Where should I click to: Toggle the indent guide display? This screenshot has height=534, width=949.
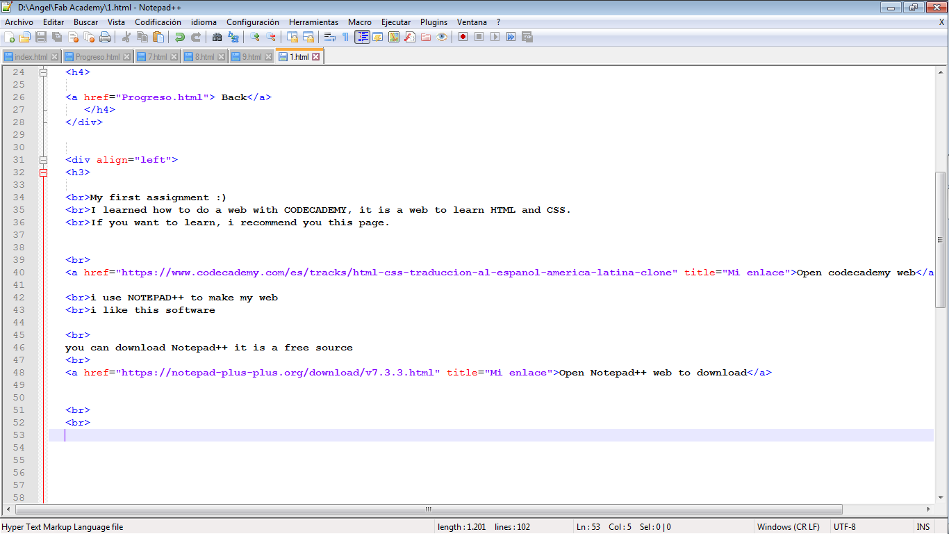(x=362, y=37)
